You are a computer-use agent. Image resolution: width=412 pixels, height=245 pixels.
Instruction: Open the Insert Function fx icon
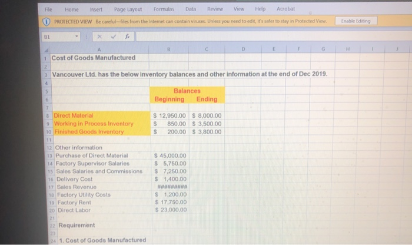127,37
